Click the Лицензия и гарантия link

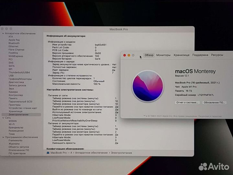[x=210, y=116]
